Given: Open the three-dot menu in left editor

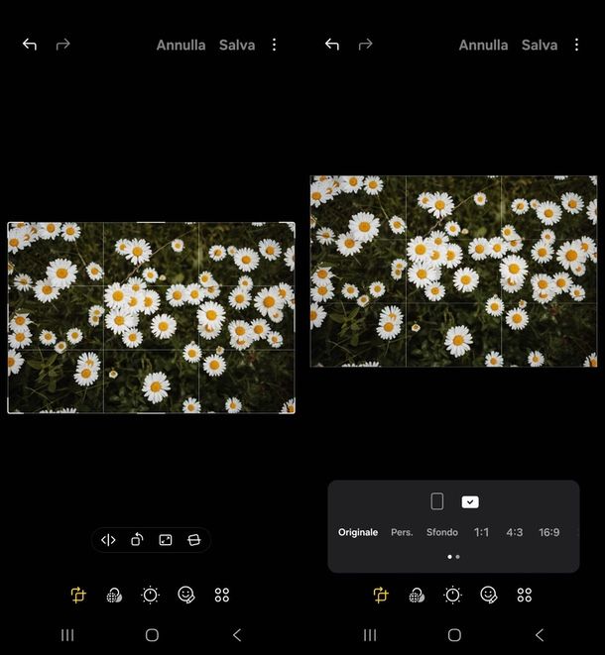Looking at the screenshot, I should click(x=275, y=45).
